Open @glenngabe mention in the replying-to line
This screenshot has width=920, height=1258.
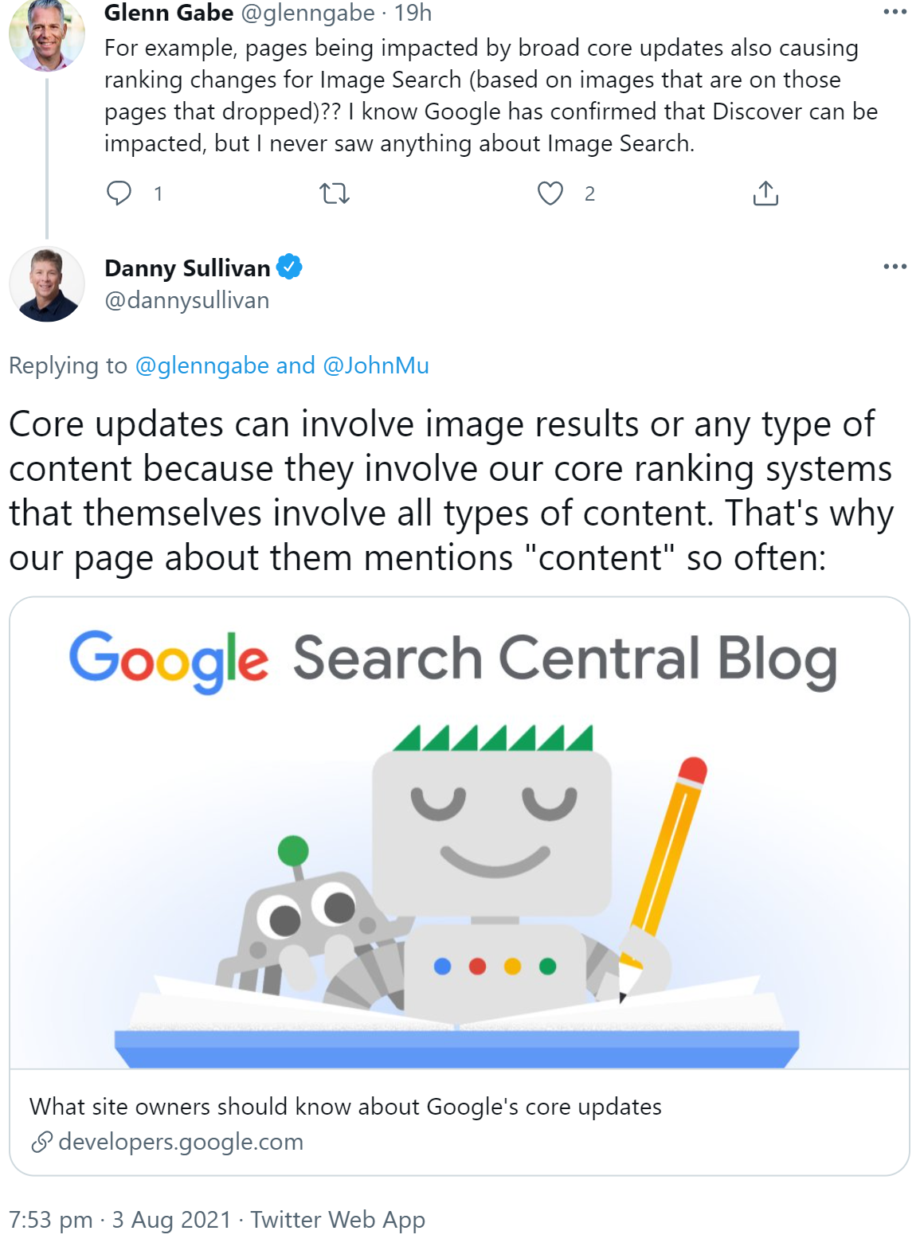(x=202, y=366)
